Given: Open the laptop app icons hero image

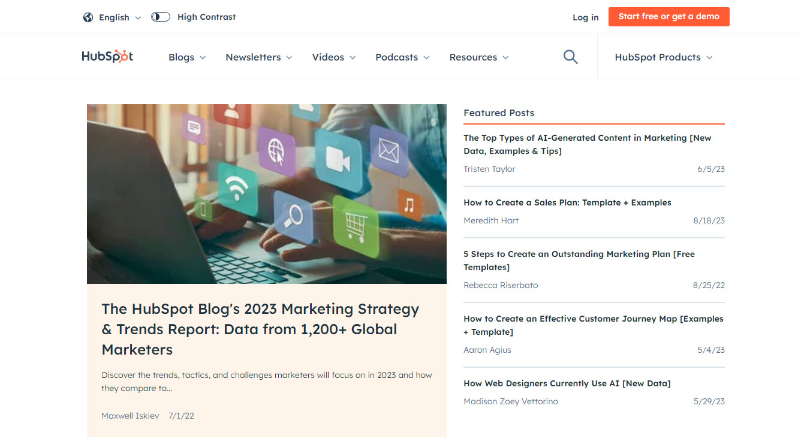Looking at the screenshot, I should click(267, 194).
